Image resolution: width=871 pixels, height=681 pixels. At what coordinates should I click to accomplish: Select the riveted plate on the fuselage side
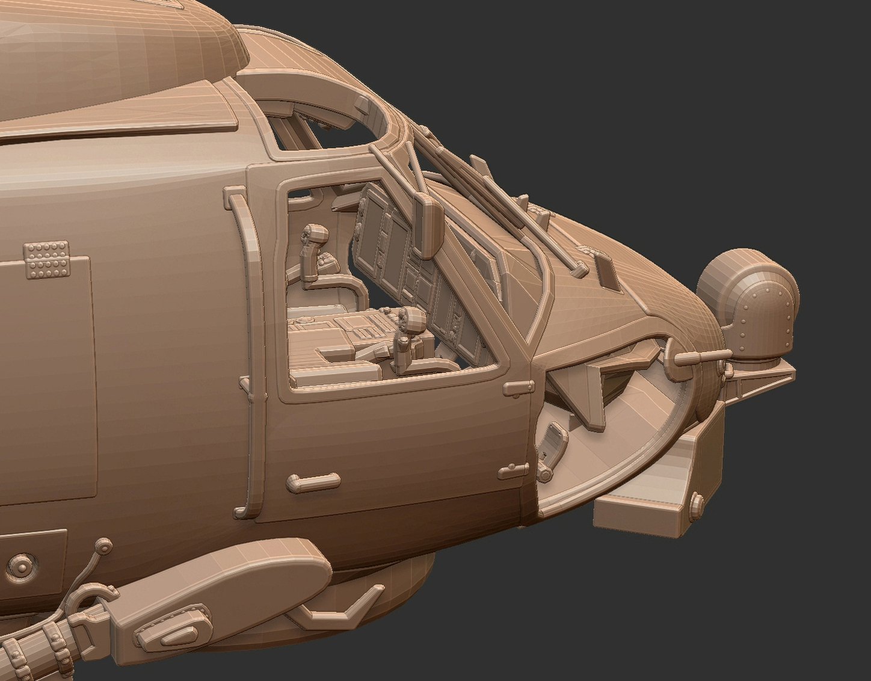tap(46, 260)
